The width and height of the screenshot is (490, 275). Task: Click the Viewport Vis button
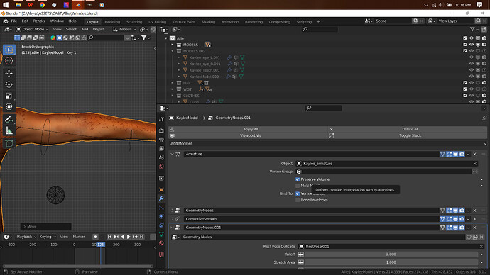(251, 135)
